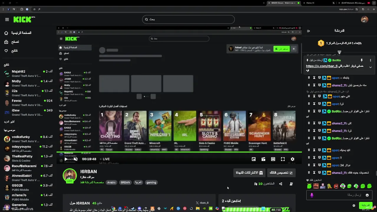Click the Gifted Subscriptions button

click(x=249, y=173)
